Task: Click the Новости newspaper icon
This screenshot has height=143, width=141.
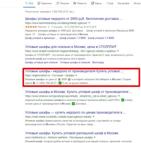Action: [x=75, y=3]
